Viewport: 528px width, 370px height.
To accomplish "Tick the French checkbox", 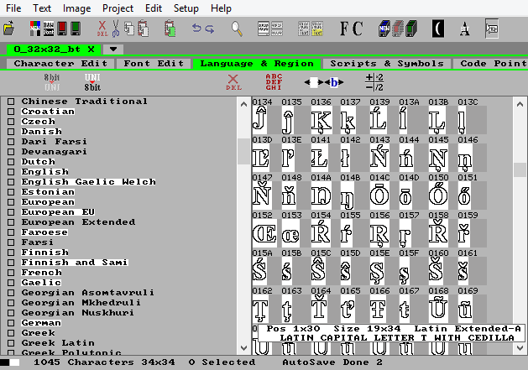I will 11,273.
